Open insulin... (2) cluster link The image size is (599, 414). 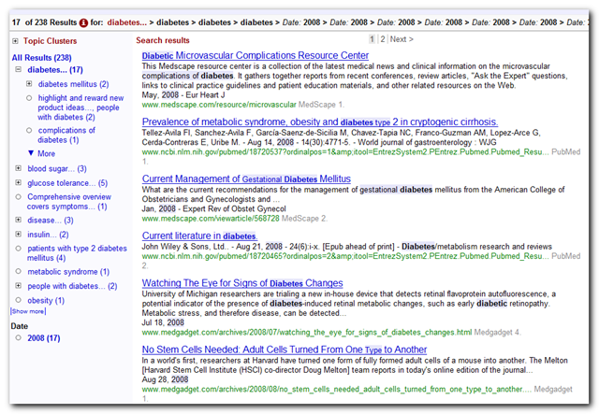click(48, 235)
